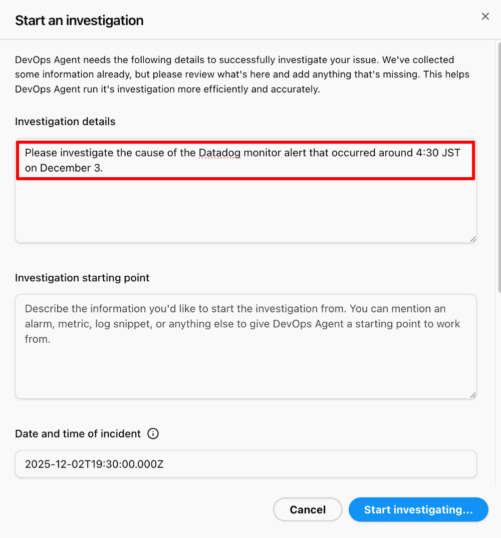501x538 pixels.
Task: Close the Start an investigation dialog
Action: coord(485,17)
